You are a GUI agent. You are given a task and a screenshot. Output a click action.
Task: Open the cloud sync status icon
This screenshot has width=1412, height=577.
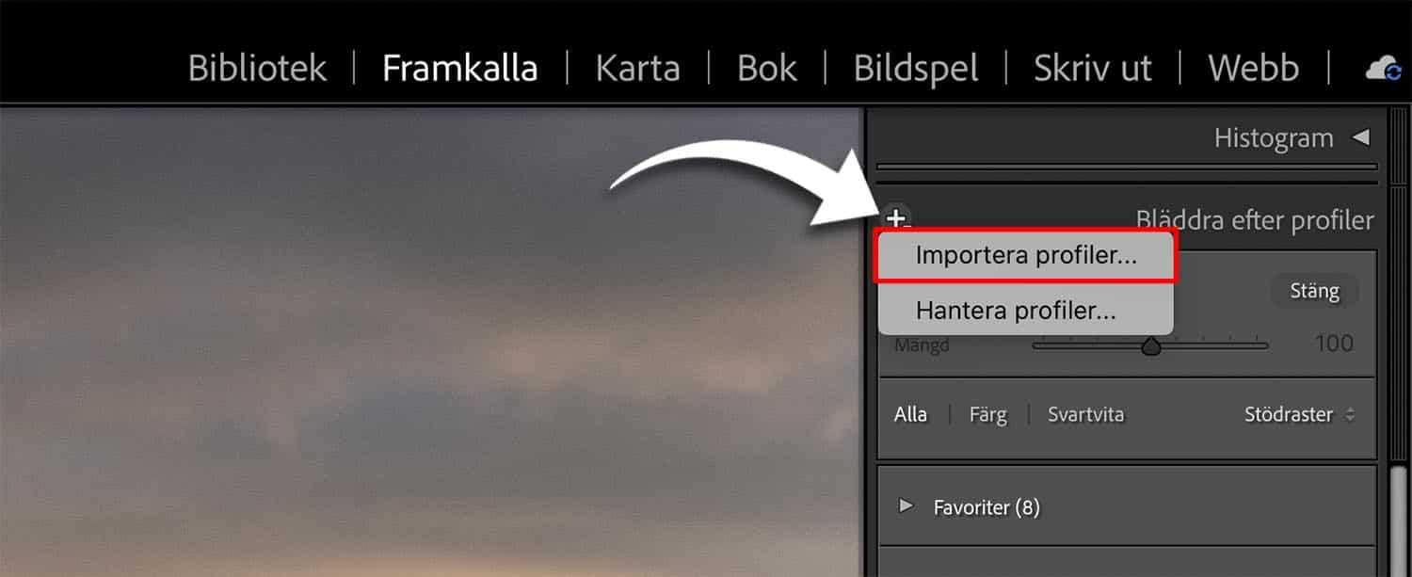pos(1384,69)
